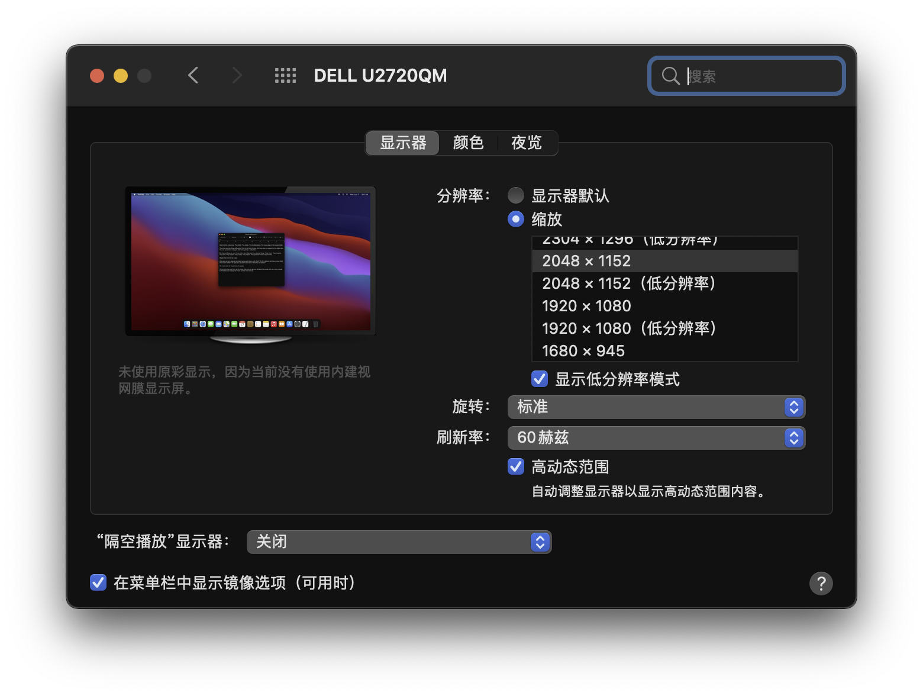
Task: Uncheck 在菜单栏中显示镜像选项 checkbox
Action: click(x=98, y=582)
